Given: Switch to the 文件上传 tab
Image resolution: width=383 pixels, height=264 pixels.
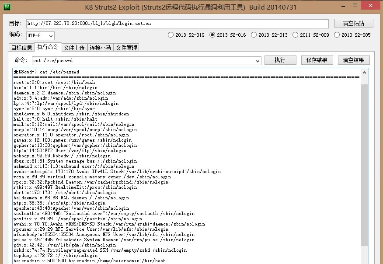Looking at the screenshot, I should pos(74,48).
